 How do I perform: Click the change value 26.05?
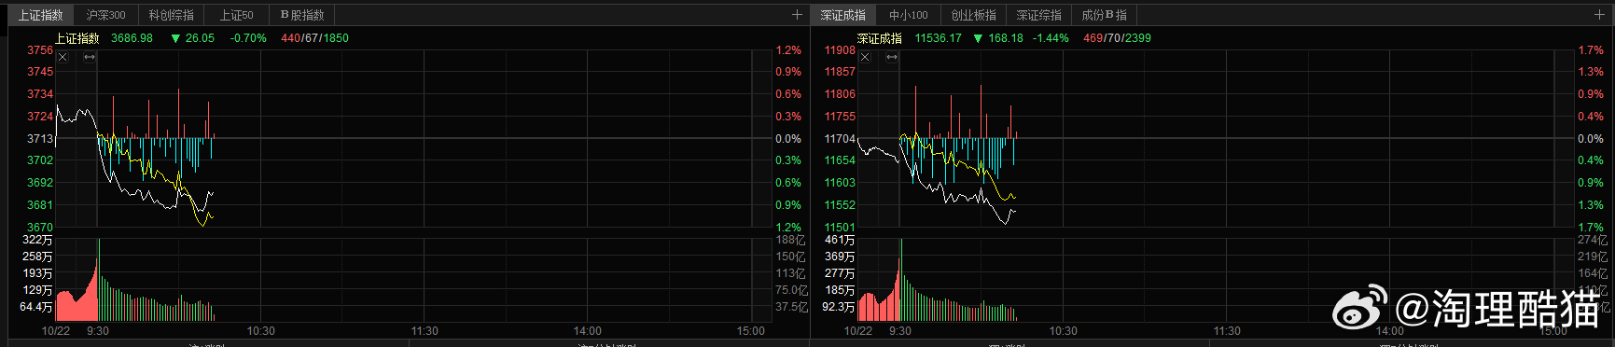(200, 38)
